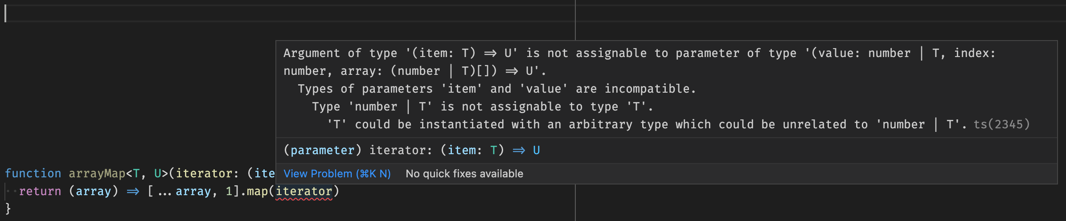
Task: Click the generic type parameter U in signature
Action: [158, 173]
